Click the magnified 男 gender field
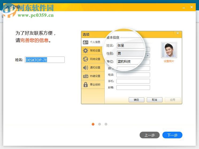The height and width of the screenshot is (149, 199). [x=131, y=53]
